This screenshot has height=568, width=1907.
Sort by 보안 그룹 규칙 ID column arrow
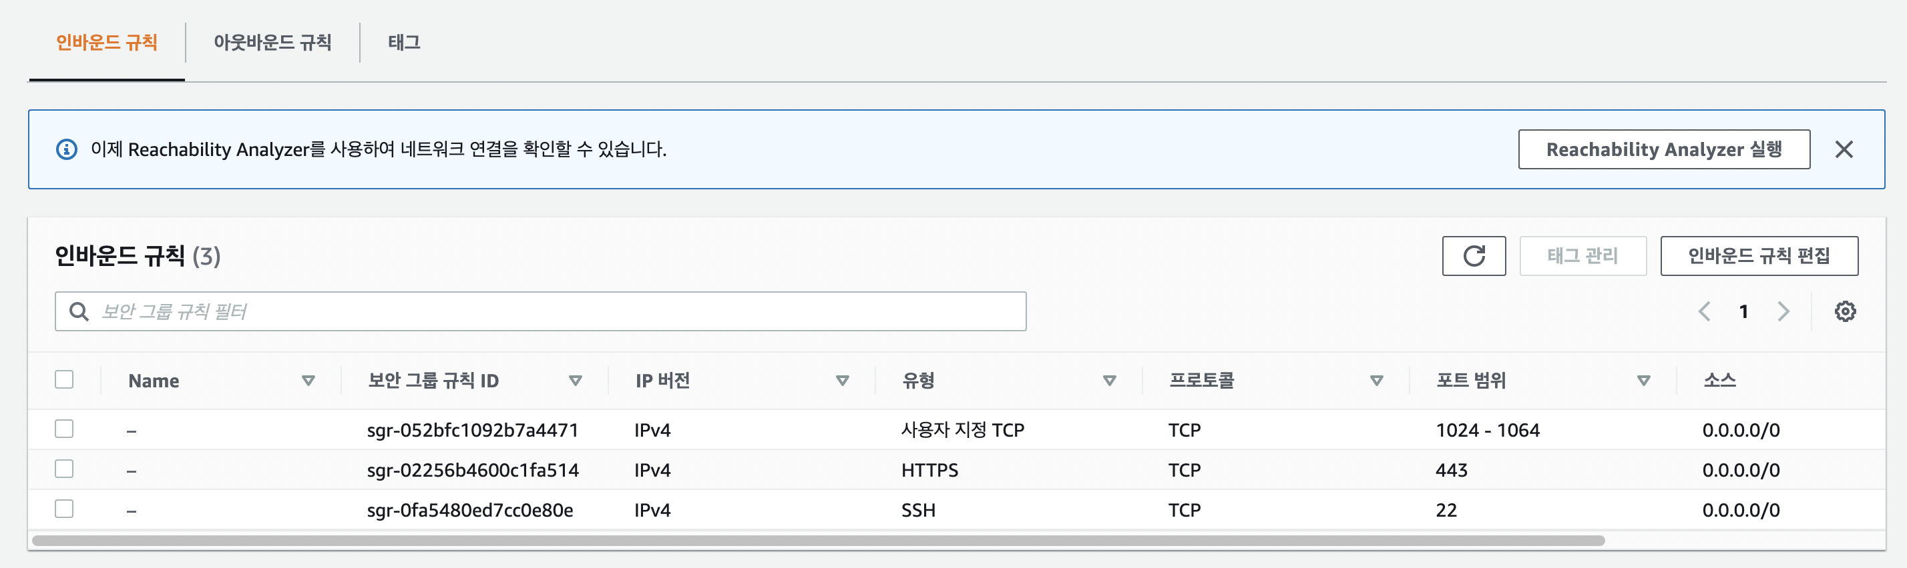click(575, 381)
